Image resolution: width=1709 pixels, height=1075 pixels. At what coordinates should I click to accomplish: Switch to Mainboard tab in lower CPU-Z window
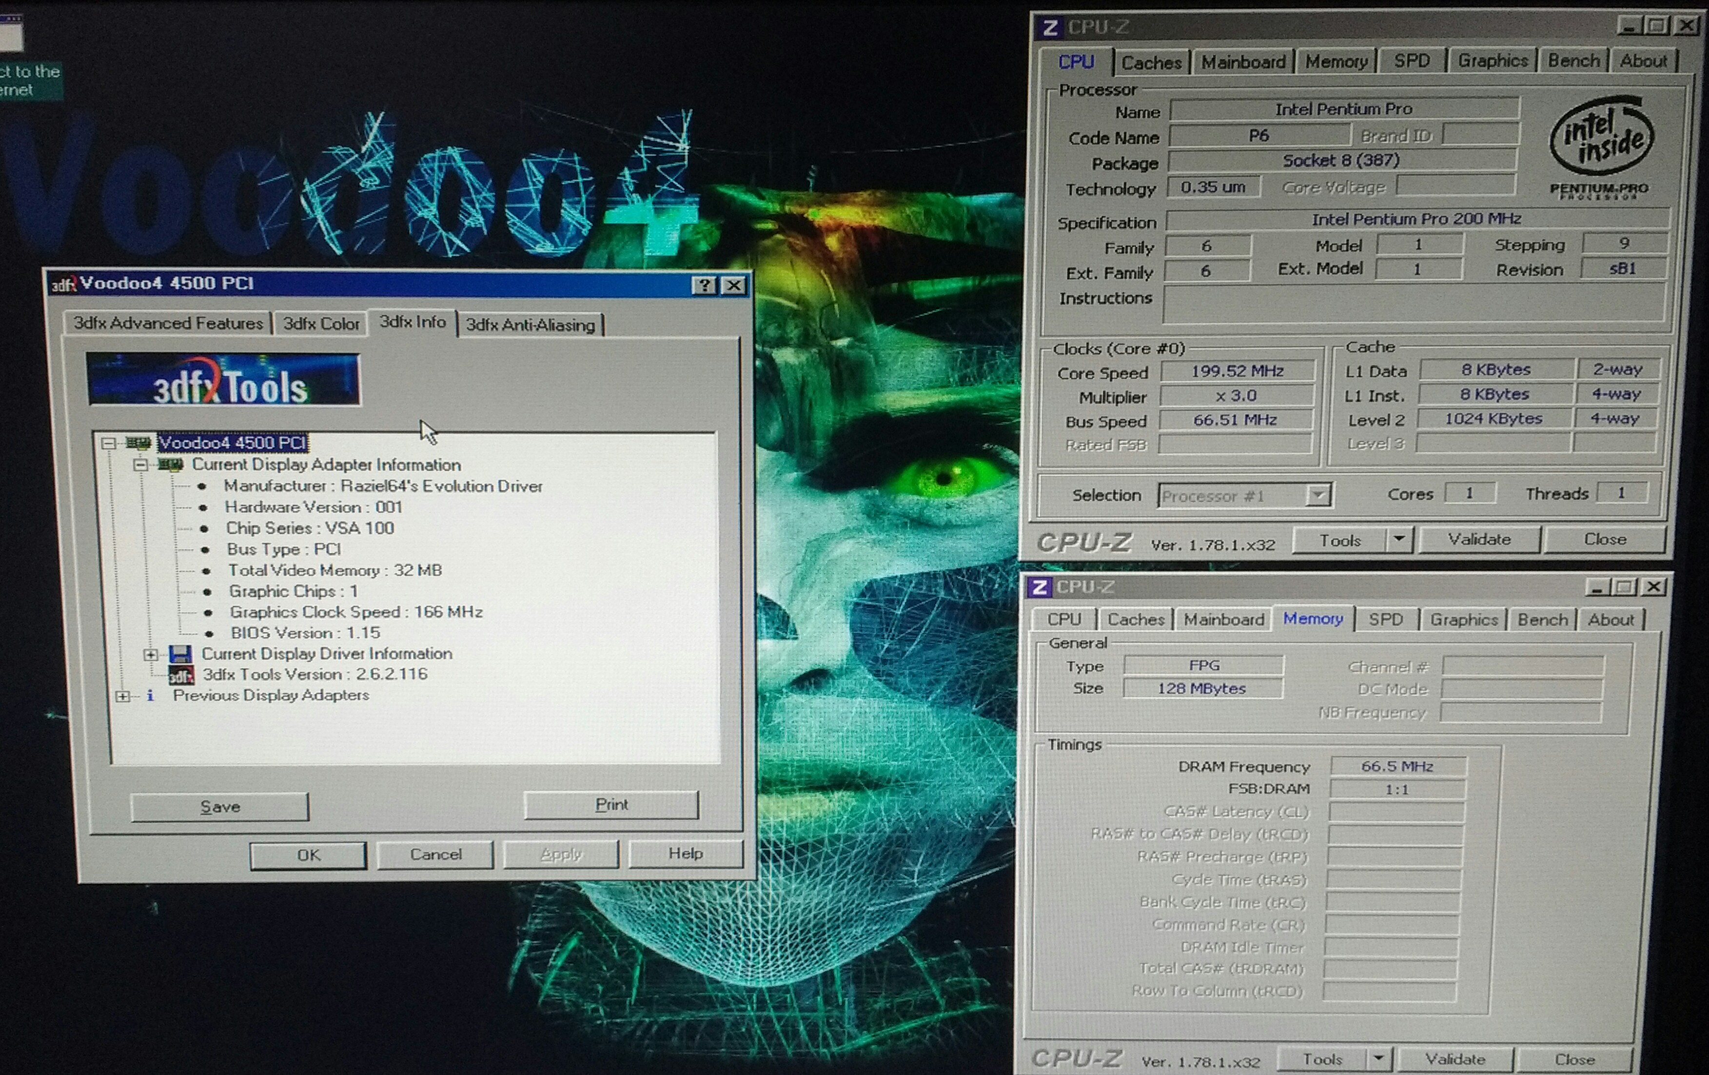click(1223, 620)
